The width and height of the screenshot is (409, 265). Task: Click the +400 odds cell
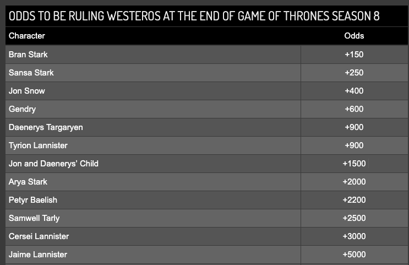tap(354, 91)
